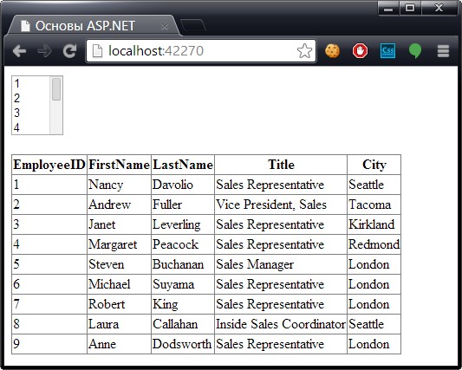This screenshot has height=370, width=462.
Task: Click the Michael first name cell
Action: pos(119,284)
